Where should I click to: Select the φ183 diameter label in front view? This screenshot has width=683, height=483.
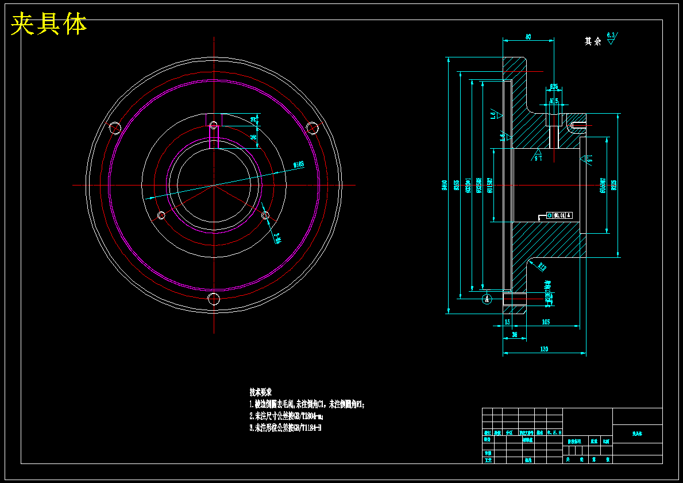coord(298,165)
